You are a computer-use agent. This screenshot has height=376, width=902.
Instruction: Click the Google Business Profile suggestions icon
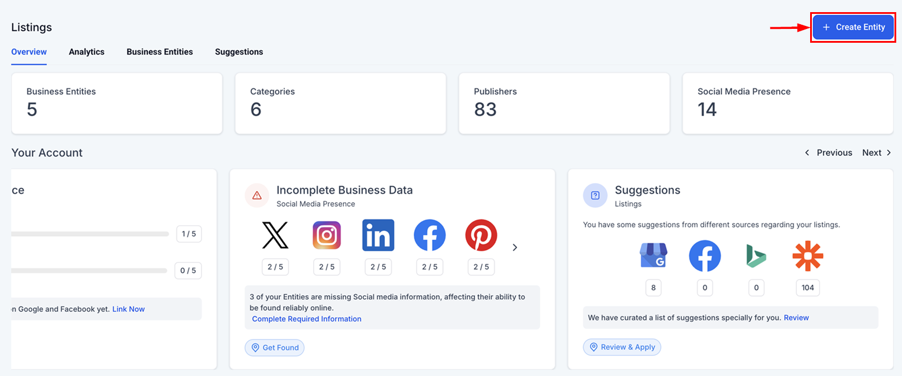654,255
